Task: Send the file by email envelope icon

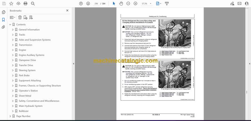Action: pos(240,4)
